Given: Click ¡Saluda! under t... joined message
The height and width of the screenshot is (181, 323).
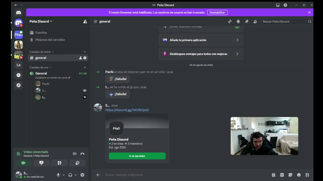Looking at the screenshot, I should pos(118,94).
